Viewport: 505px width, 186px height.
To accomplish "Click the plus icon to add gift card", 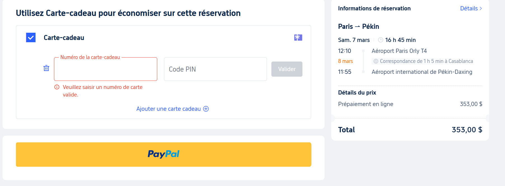I will coord(206,109).
